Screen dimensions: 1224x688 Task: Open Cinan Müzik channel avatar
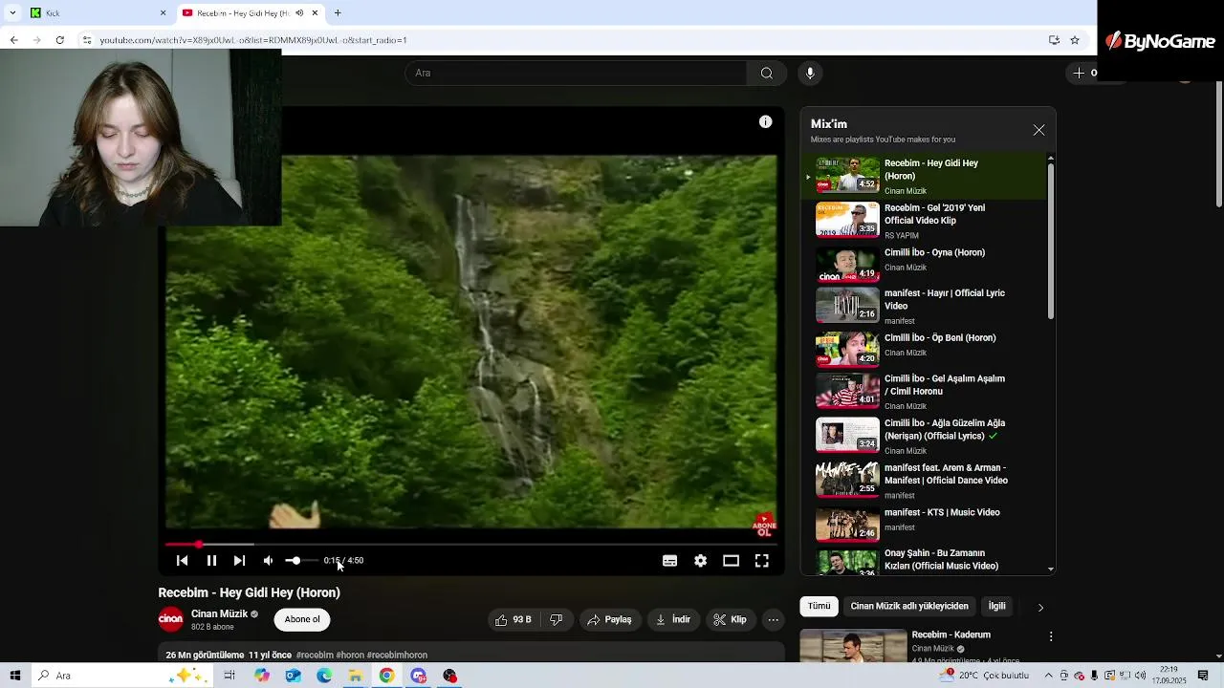(171, 619)
